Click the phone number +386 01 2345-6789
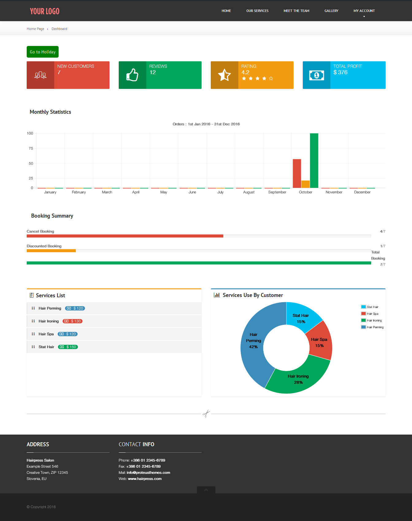 tap(148, 460)
